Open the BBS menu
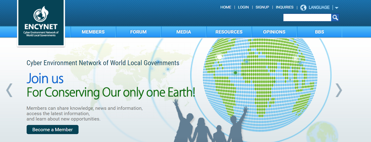This screenshot has width=371, height=142. point(319,32)
